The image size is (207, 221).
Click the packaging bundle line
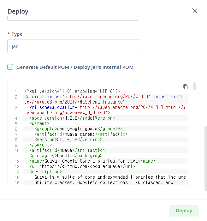(x=66, y=155)
